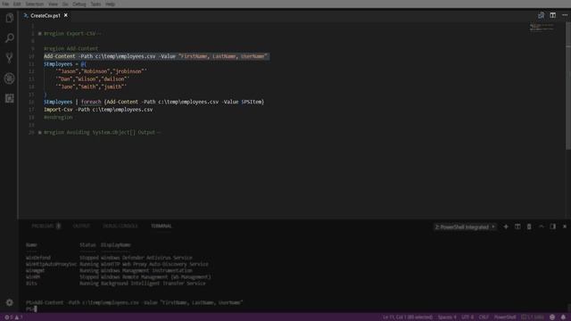Open the Edit menu
571x321 pixels.
(x=17, y=4)
